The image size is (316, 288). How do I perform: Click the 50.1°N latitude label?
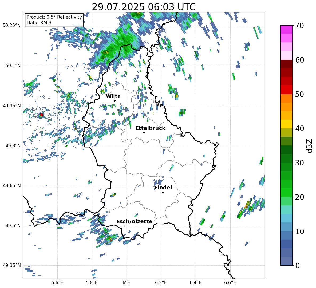pos(13,66)
